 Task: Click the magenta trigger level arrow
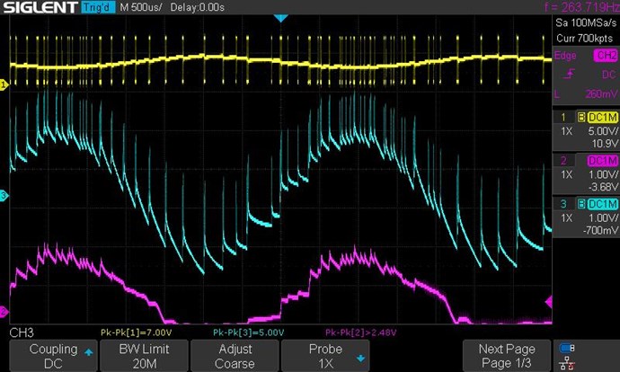[x=549, y=303]
